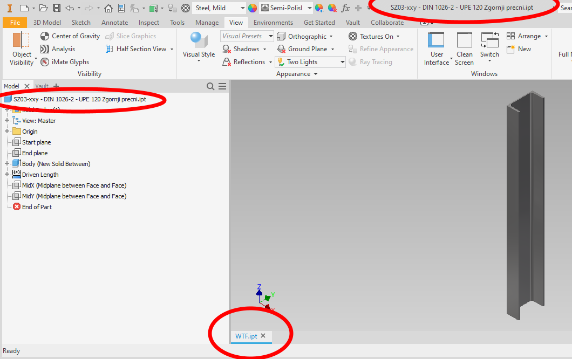
Task: Select the Center of Gravity tool
Action: point(70,36)
